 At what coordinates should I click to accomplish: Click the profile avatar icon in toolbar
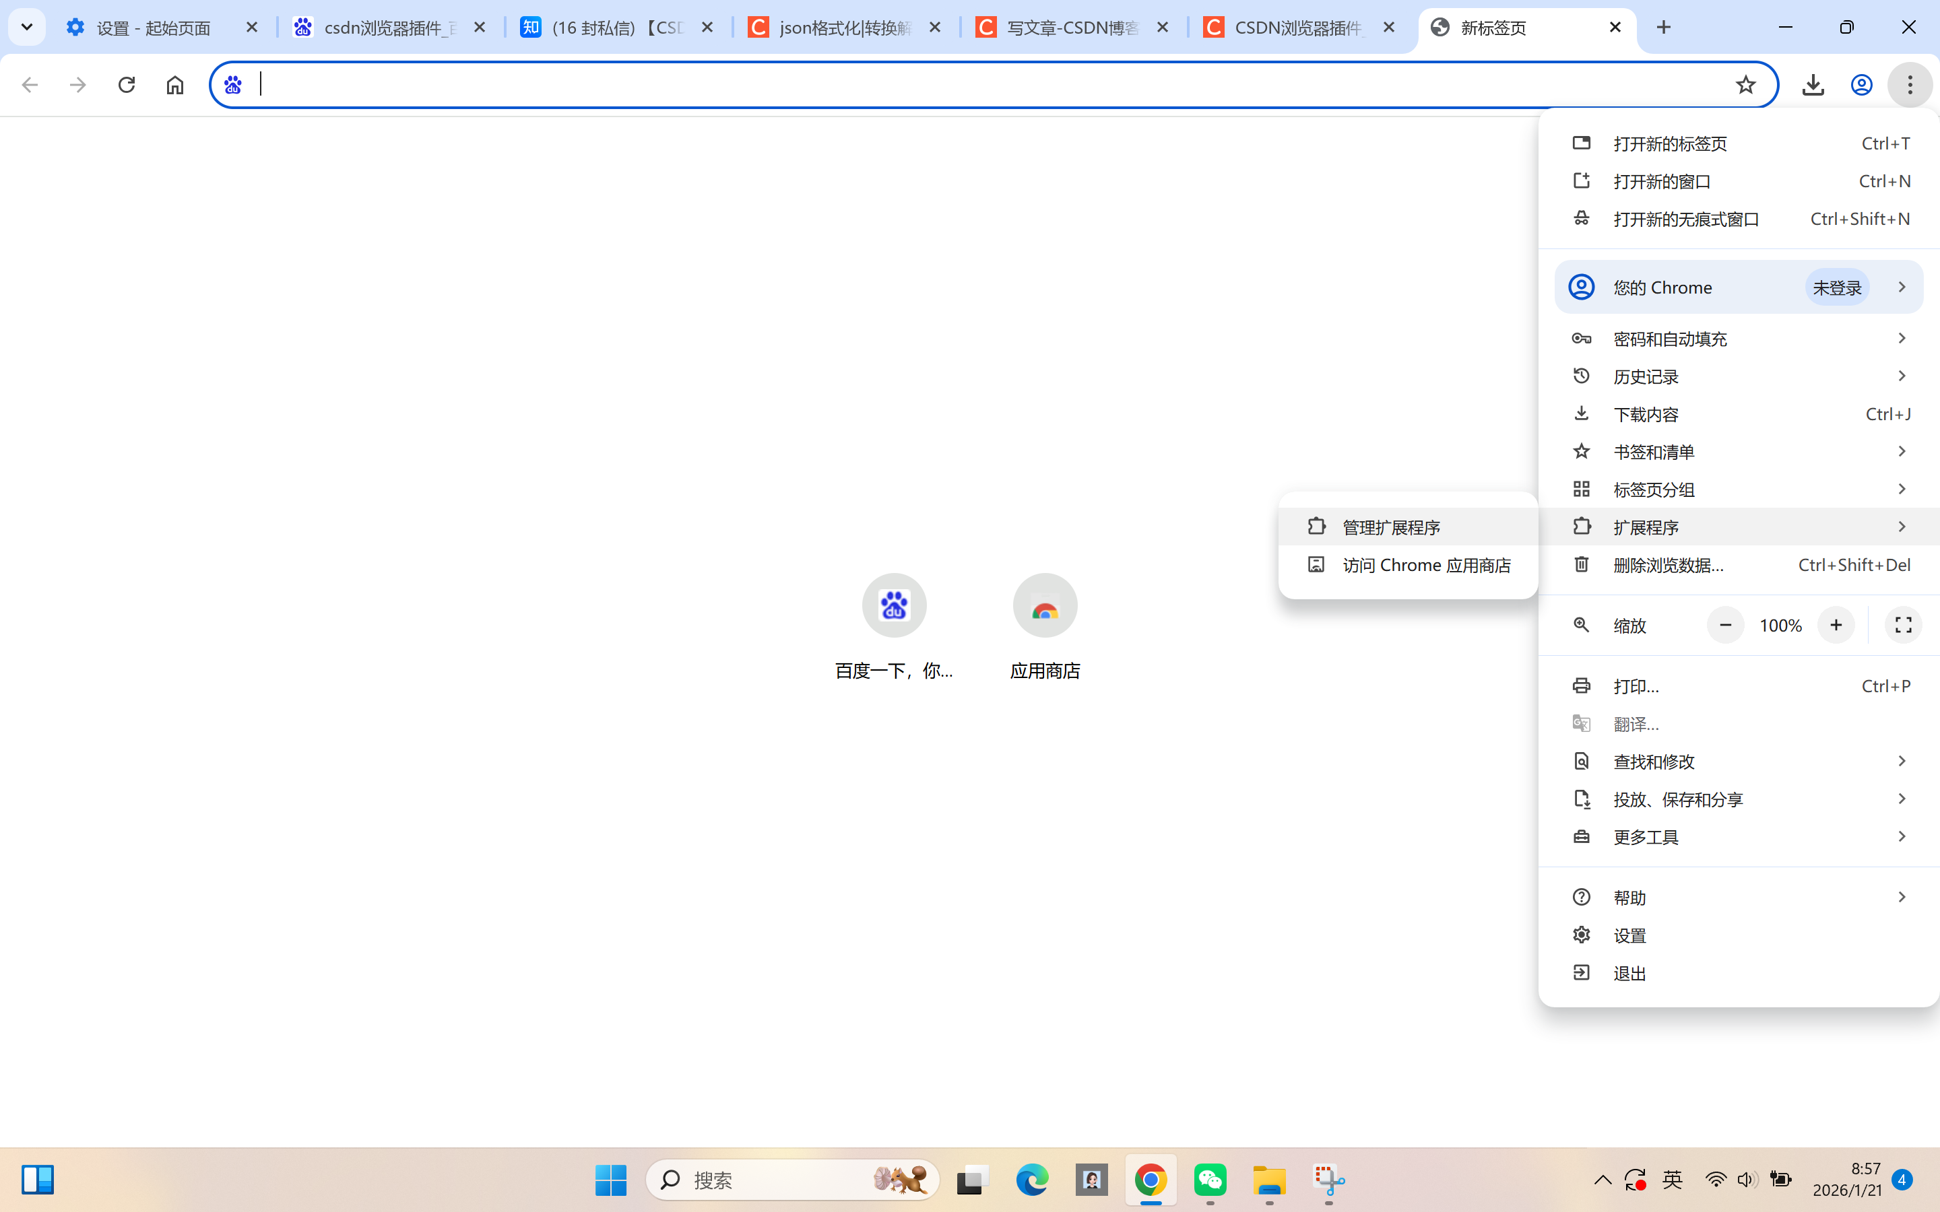click(1861, 84)
